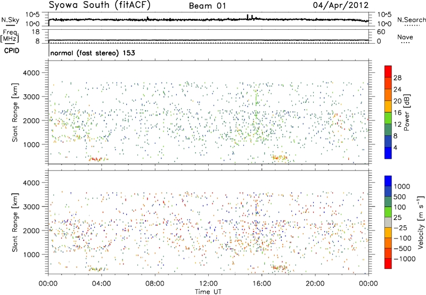The image size is (426, 295).
Task: Select the 'Beam 01' header label
Action: (207, 6)
